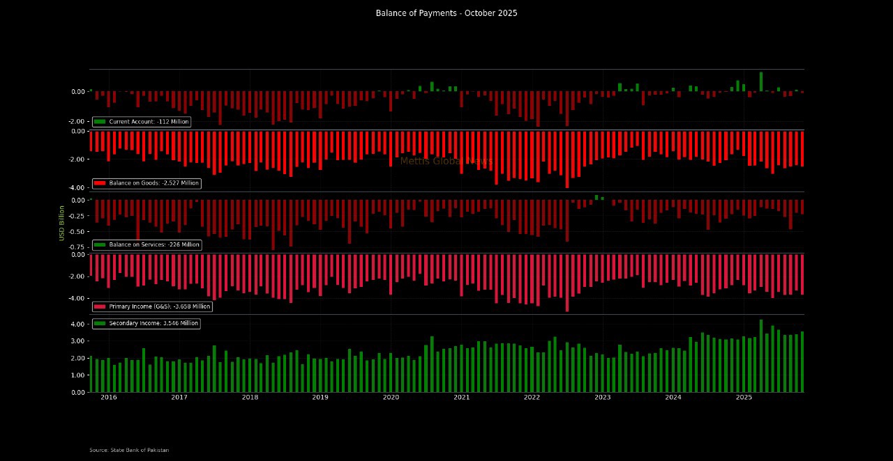Click the Mettis Global News watermark
Image resolution: width=893 pixels, height=461 pixels.
tap(446, 161)
